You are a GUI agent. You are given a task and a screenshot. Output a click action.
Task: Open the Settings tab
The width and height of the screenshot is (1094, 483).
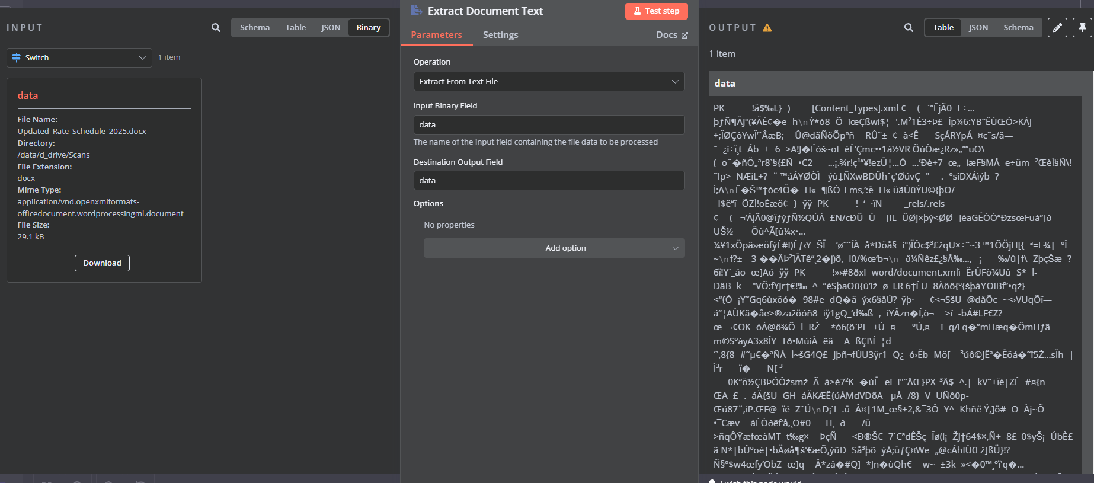[x=500, y=35]
